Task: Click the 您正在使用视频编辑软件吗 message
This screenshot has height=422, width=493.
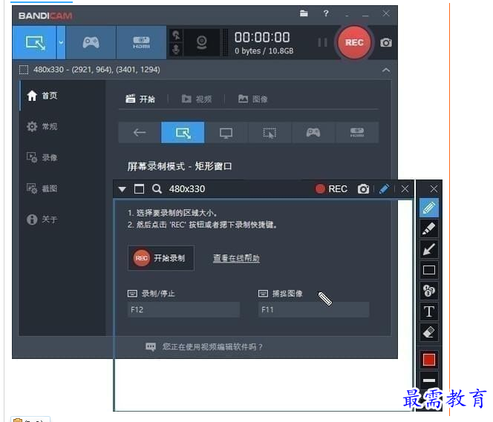Action: click(x=204, y=347)
